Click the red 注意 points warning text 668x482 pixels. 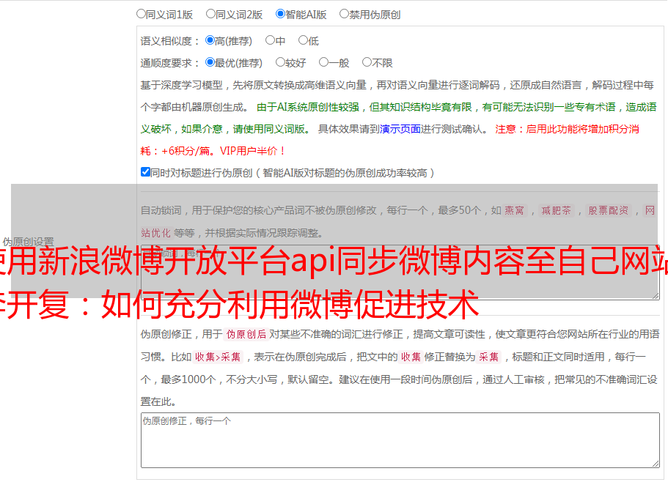click(390, 140)
